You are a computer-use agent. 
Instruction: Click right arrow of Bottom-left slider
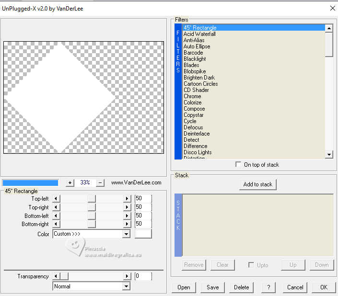pyautogui.click(x=127, y=216)
